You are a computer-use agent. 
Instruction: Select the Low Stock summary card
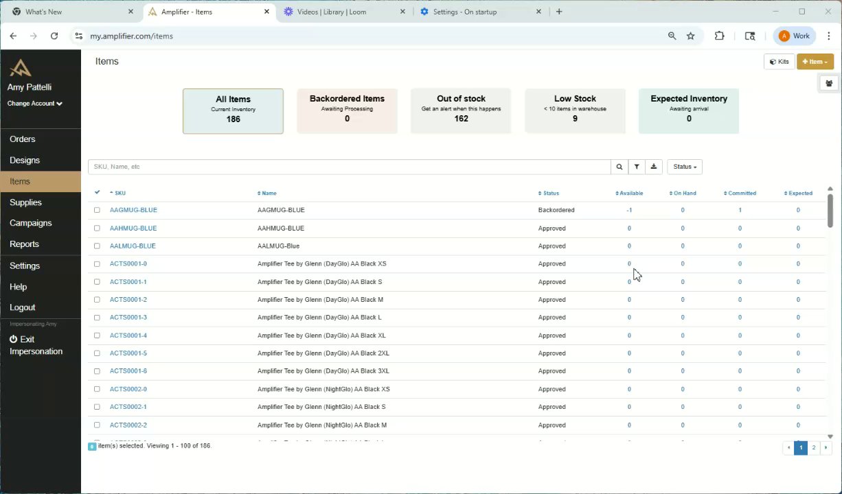pyautogui.click(x=575, y=111)
